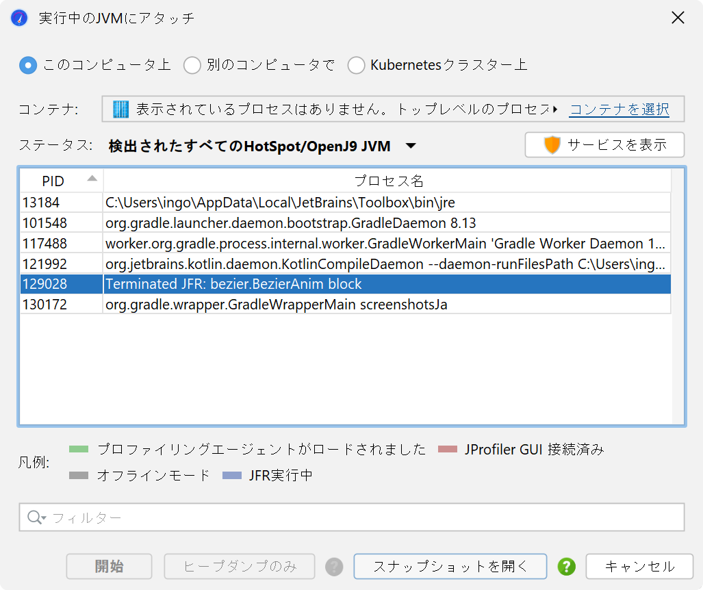Select the GradleWorkerMain process row

pos(346,244)
